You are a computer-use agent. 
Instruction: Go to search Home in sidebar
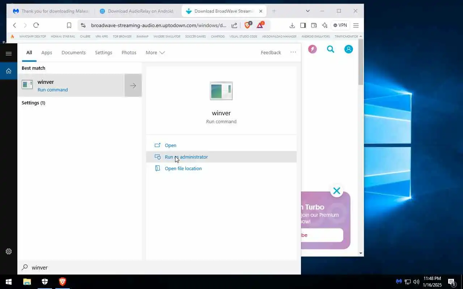(x=9, y=71)
